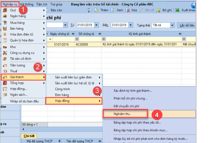Expand the Trạng thái status dropdown
This screenshot has height=143, width=220.
click(172, 25)
